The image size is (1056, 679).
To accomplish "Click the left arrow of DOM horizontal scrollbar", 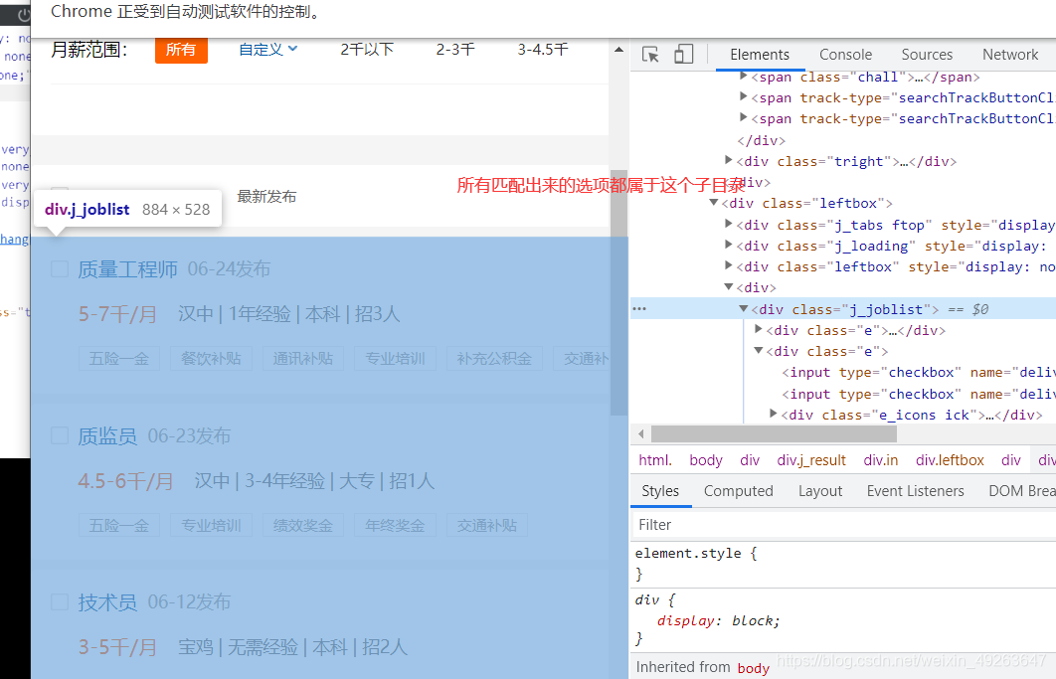I will [x=641, y=433].
